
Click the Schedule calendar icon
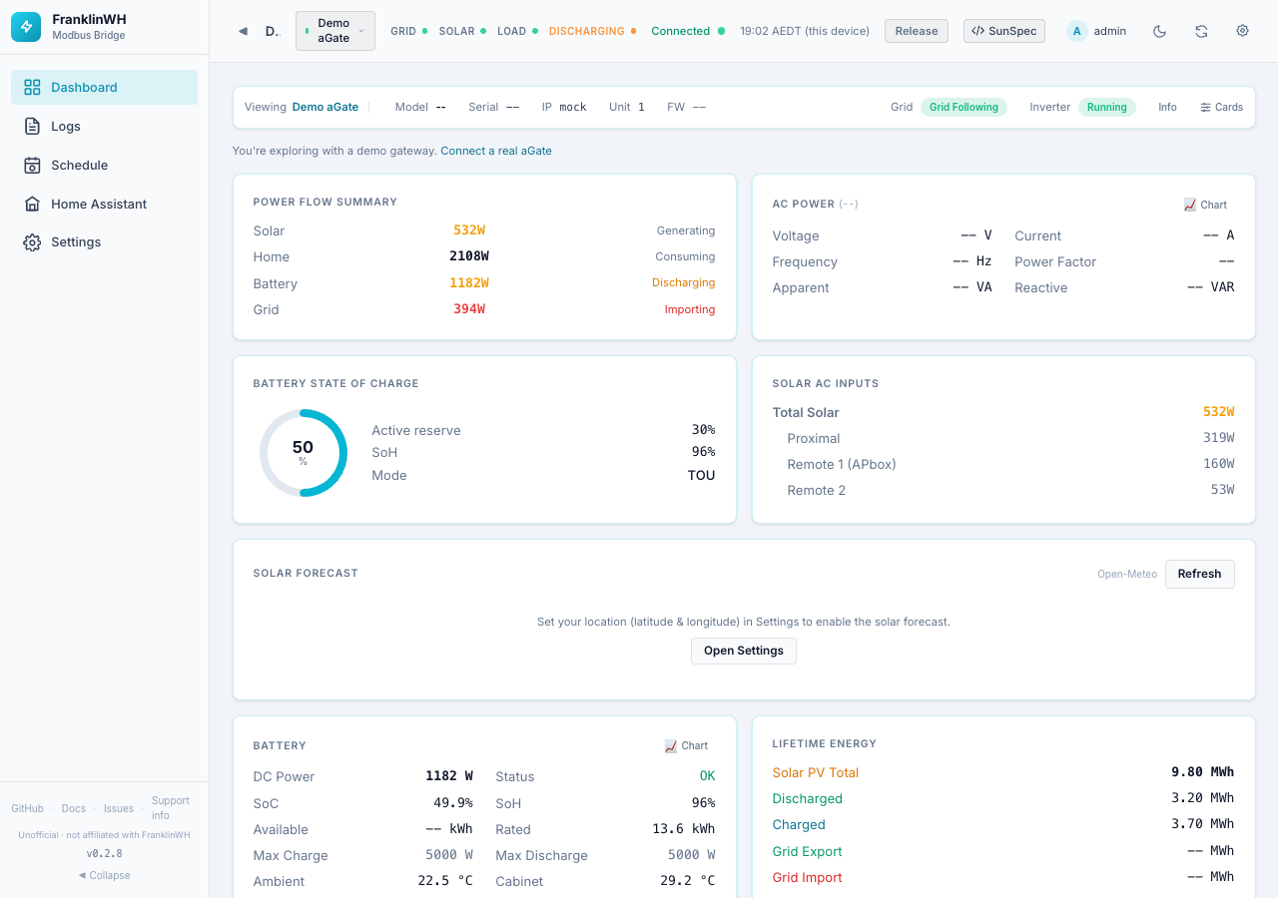(32, 165)
